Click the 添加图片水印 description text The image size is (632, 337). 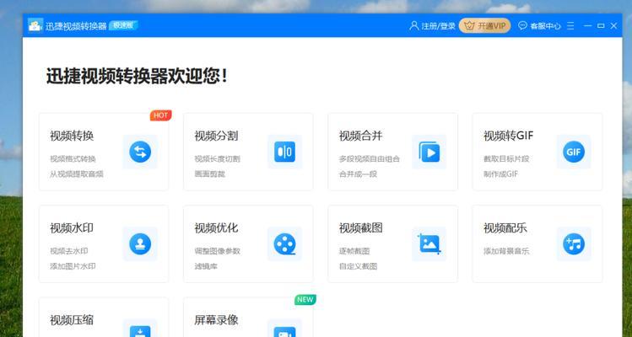coord(73,266)
